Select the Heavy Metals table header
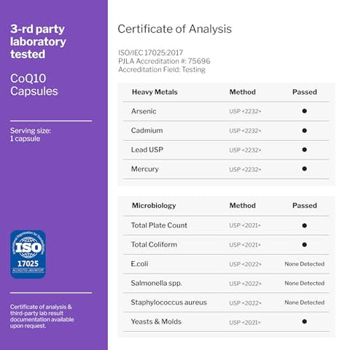 (155, 92)
